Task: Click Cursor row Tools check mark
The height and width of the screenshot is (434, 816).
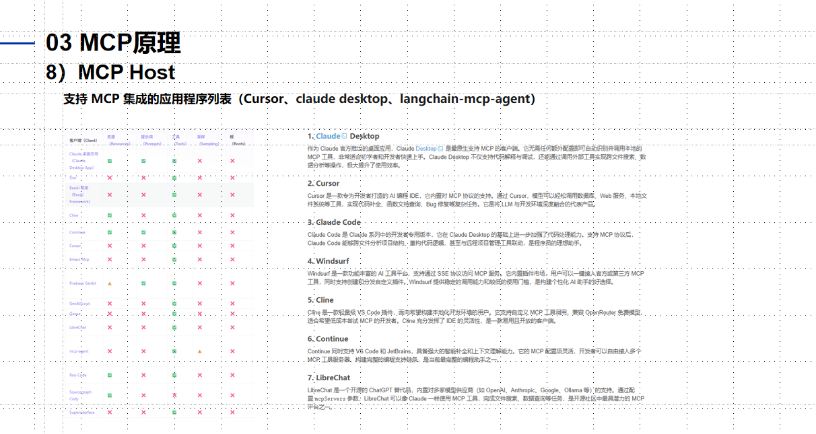Action: tap(174, 246)
